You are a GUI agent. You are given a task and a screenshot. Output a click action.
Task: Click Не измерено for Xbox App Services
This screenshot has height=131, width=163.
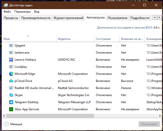coord(130,109)
